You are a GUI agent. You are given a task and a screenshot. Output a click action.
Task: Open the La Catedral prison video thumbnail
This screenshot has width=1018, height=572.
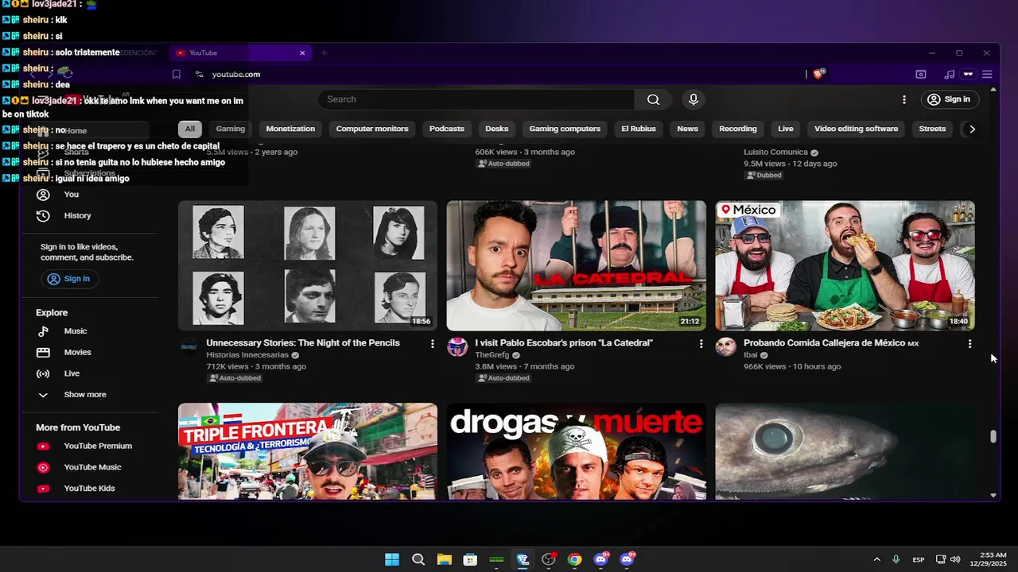click(x=576, y=265)
